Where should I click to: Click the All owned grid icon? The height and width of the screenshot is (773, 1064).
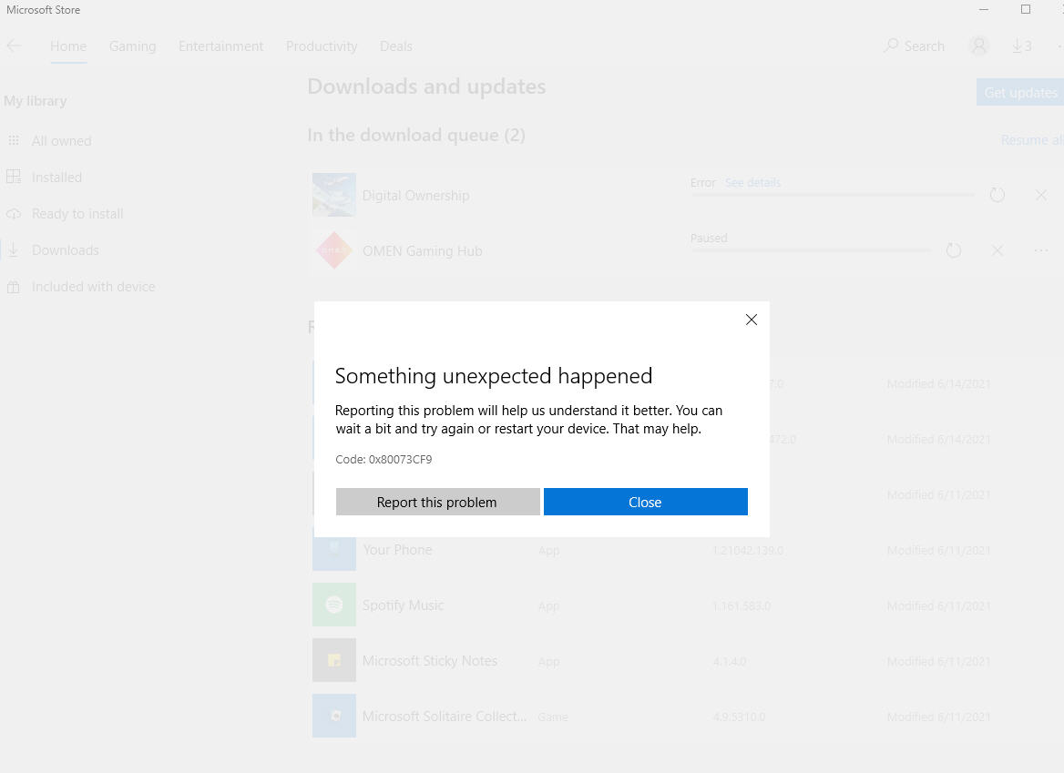click(x=14, y=140)
